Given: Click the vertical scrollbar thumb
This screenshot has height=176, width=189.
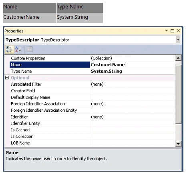Looking at the screenshot, I should point(178,95).
